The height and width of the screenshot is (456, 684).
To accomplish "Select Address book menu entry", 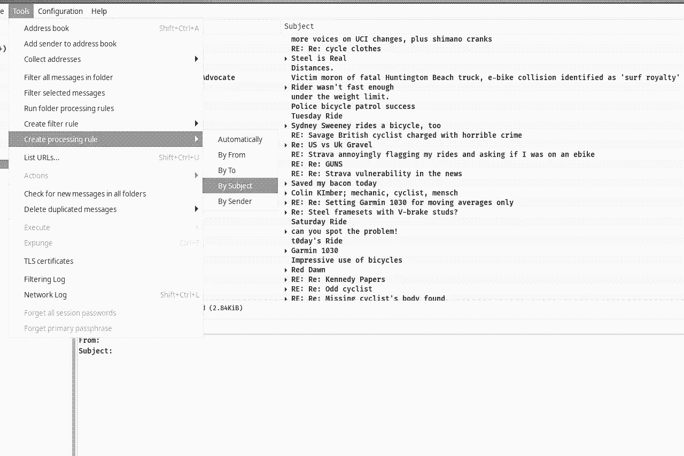I will pos(106,28).
